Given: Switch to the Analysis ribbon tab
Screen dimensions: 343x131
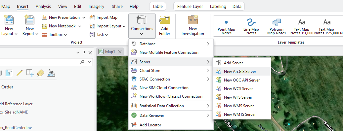Looking at the screenshot, I should (x=43, y=7).
